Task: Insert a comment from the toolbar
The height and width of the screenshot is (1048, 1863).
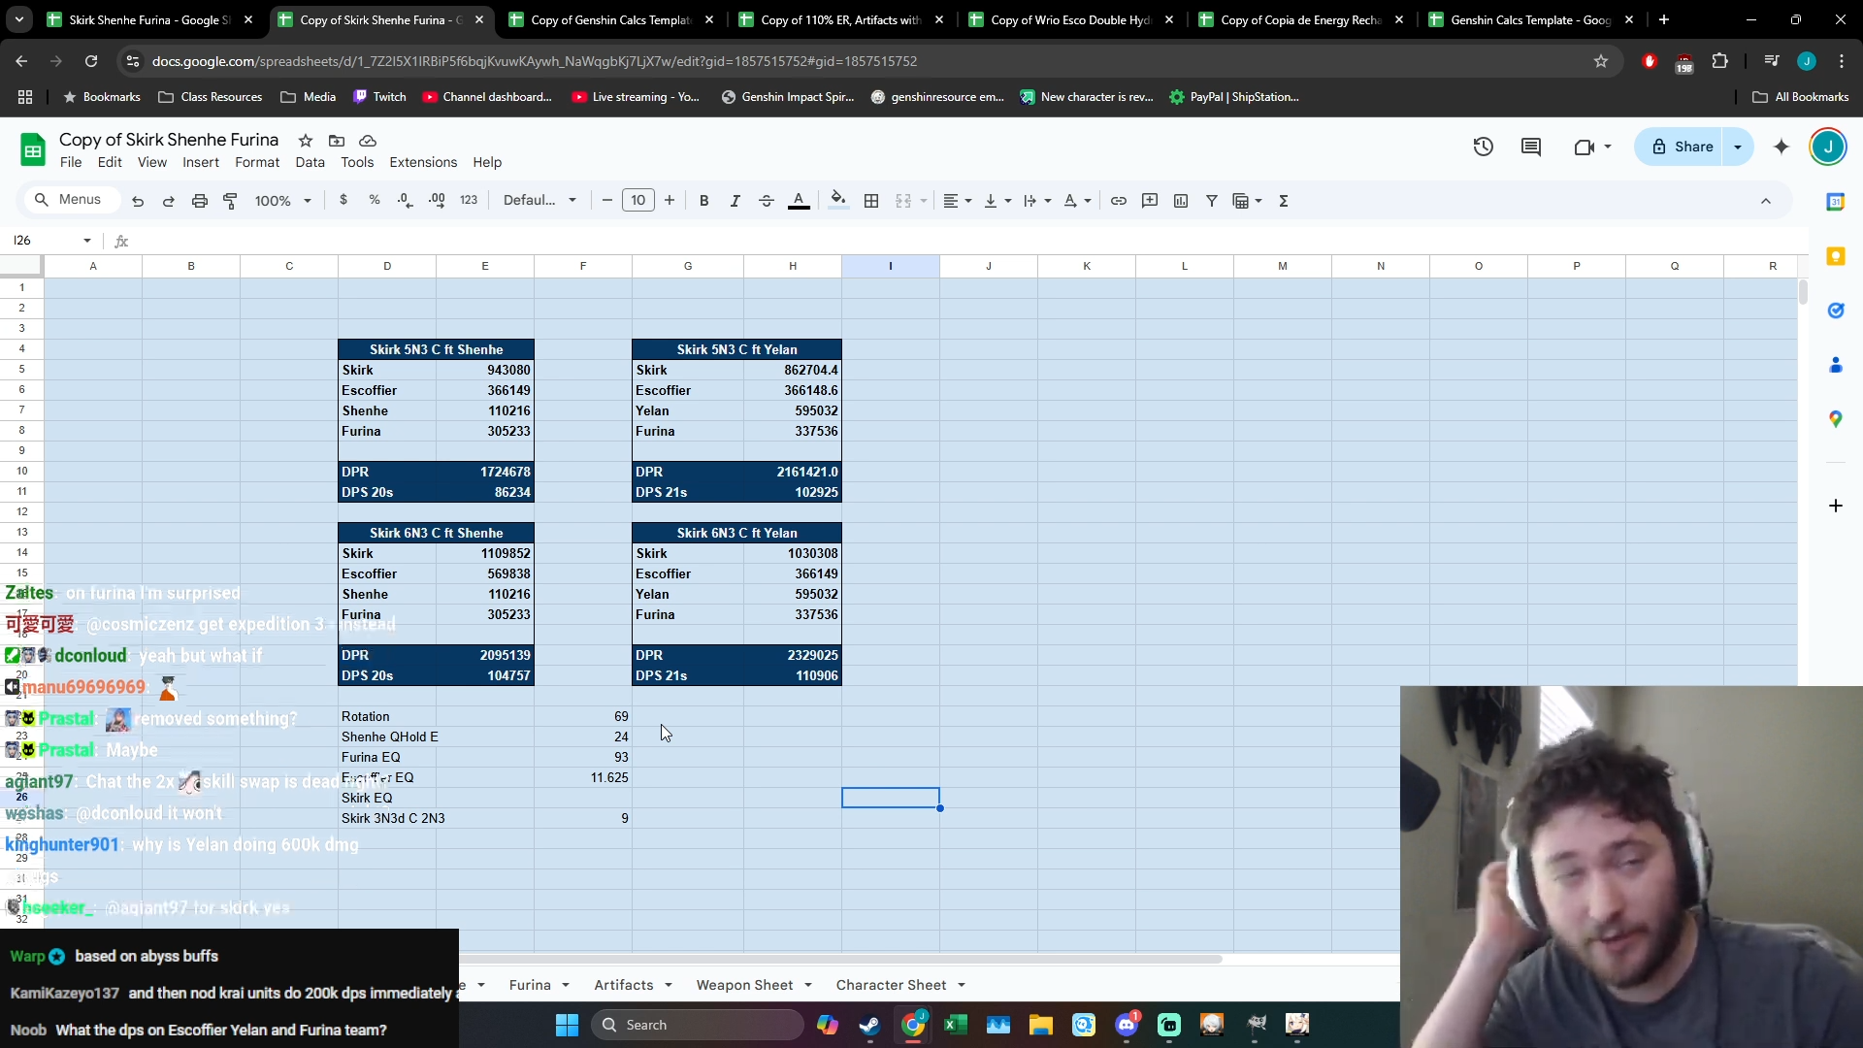Action: tap(1150, 201)
